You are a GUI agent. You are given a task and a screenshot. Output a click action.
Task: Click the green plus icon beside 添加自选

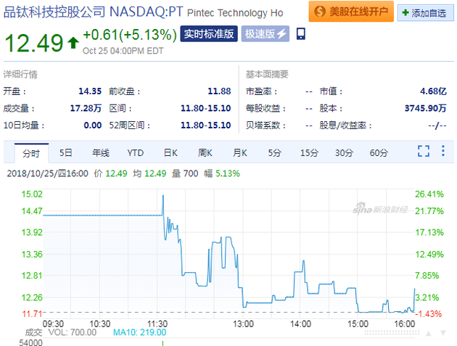click(405, 13)
